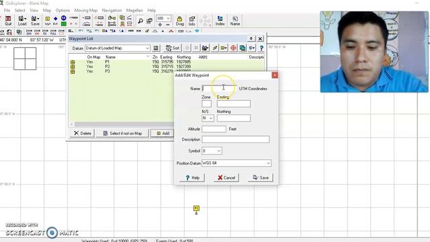430x242 pixels.
Task: Click Help button in Add/Edit Waypoint
Action: [x=192, y=177]
